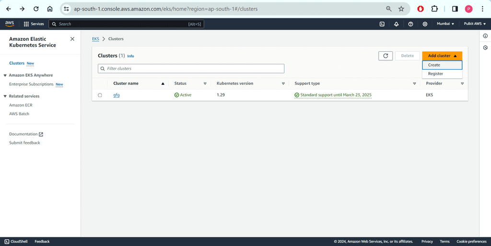Open AWS Services grid menu
Viewport: 491px width, 246px height.
[x=34, y=24]
